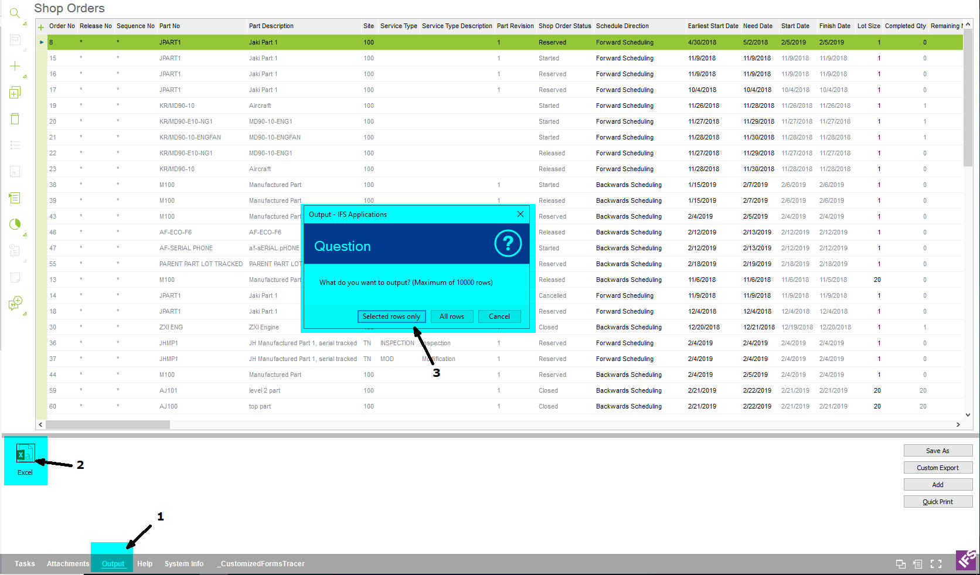Open the Help tab
Image resolution: width=980 pixels, height=575 pixels.
point(145,564)
